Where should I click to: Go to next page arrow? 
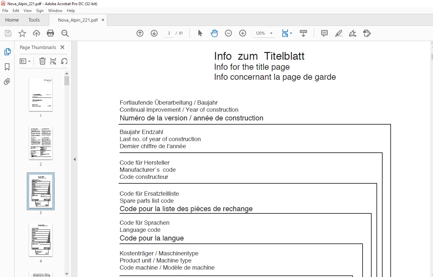tap(154, 33)
